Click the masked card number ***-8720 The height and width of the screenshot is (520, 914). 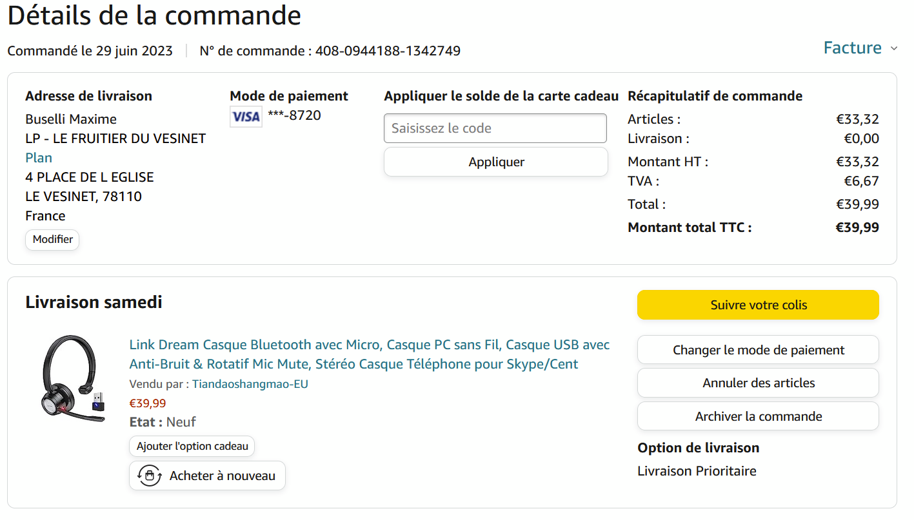click(x=294, y=115)
